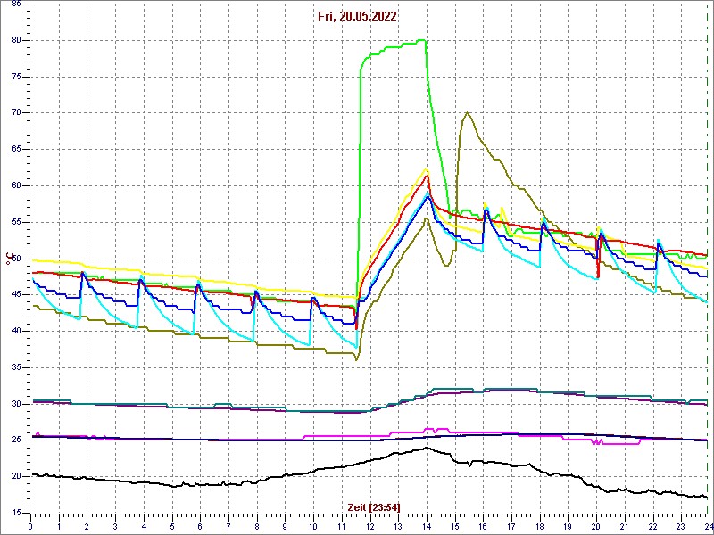Click hour 9 on the time axis
The image size is (714, 535).
tap(285, 526)
